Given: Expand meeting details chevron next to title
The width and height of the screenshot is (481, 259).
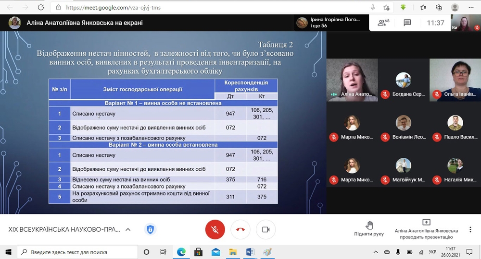Looking at the screenshot, I should click(x=128, y=230).
